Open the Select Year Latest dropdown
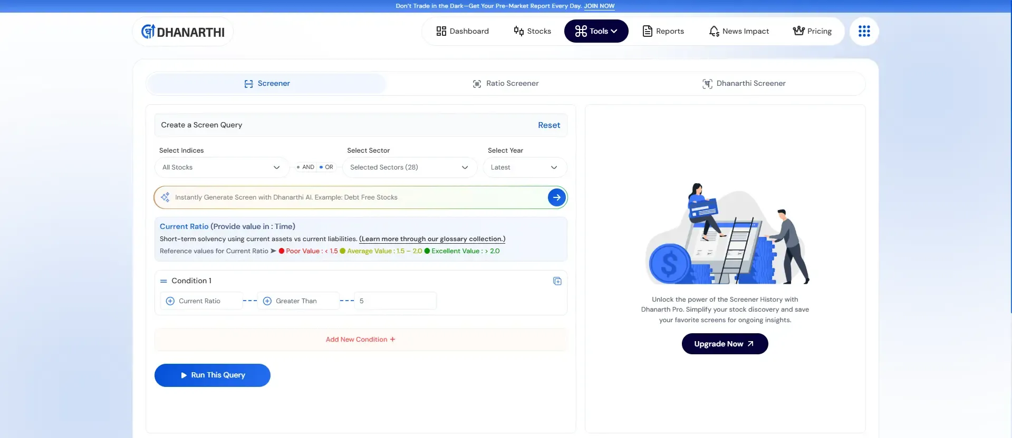This screenshot has height=438, width=1012. (524, 167)
